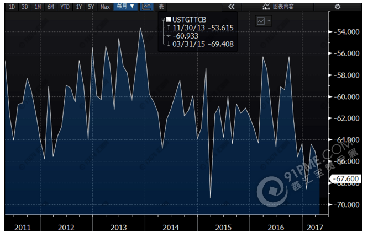Image resolution: width=368 pixels, height=238 pixels.
Task: Toggle USTGTTCB series color box
Action: 169,19
